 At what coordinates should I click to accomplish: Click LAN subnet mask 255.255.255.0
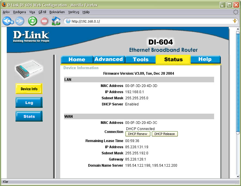pyautogui.click(x=137, y=98)
